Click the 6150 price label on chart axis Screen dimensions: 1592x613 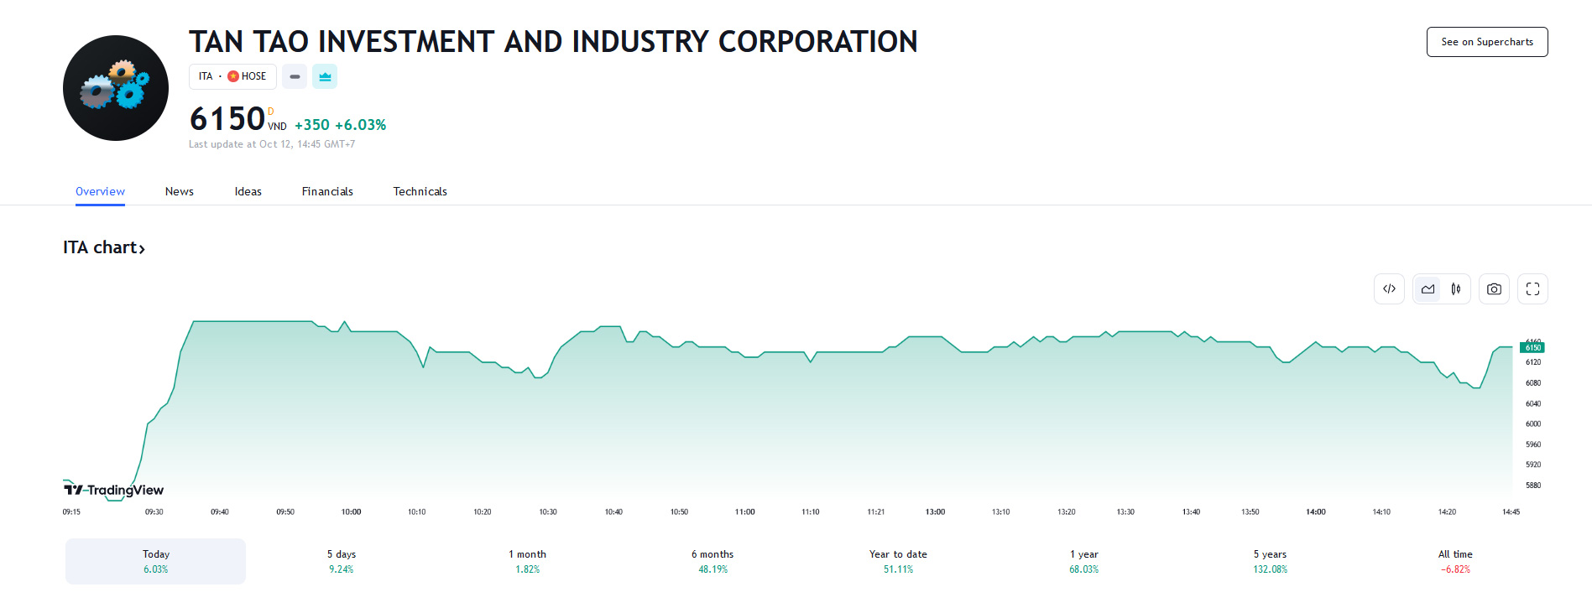[x=1532, y=347]
